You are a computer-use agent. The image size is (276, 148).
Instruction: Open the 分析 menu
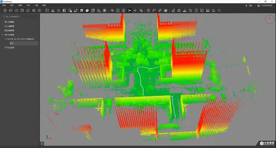(28, 5)
